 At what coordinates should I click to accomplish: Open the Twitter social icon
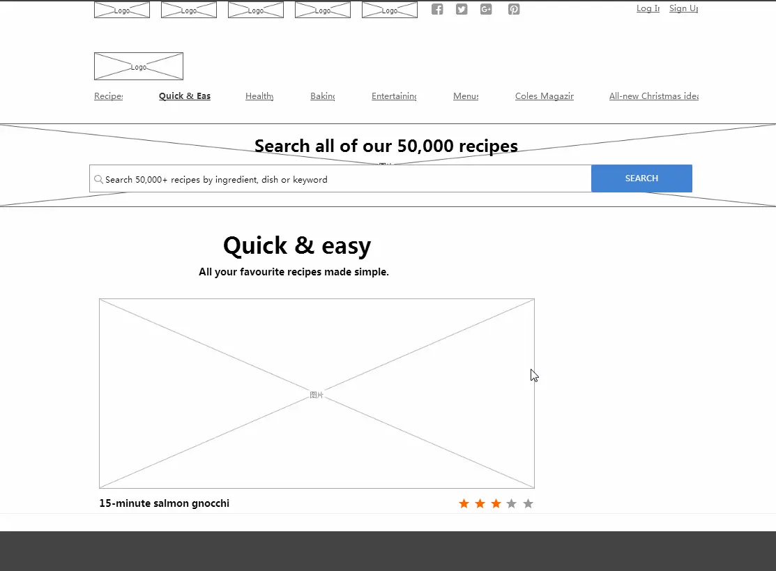(x=462, y=9)
